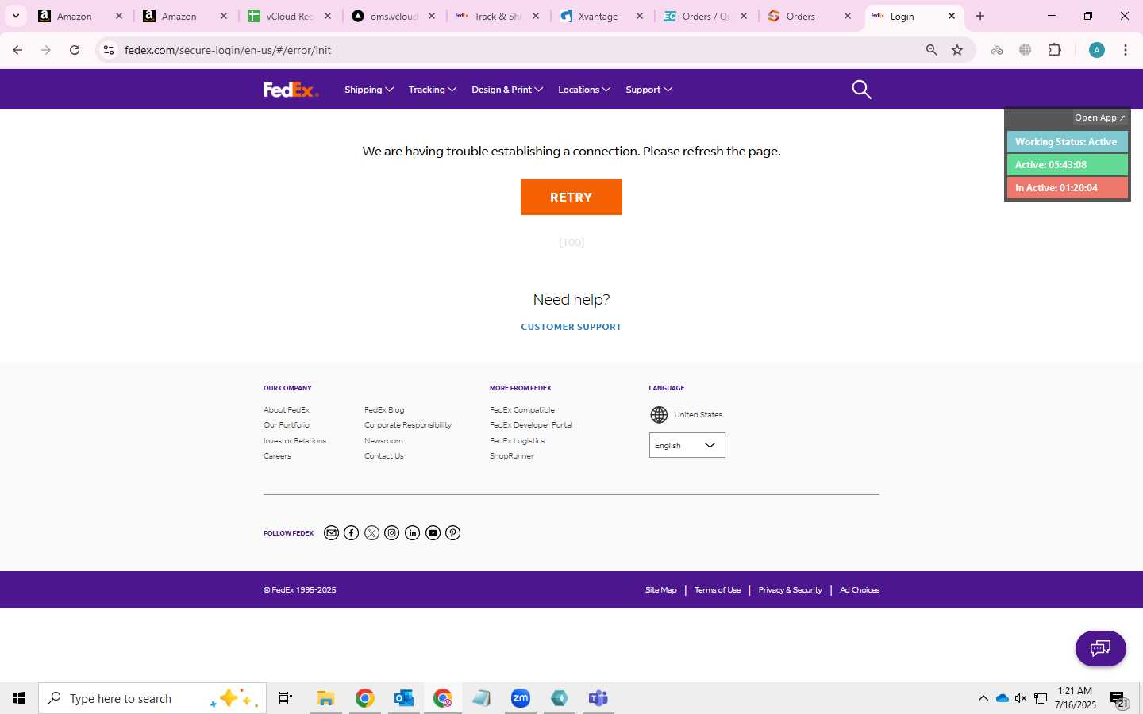
Task: Open Task View icon on taskbar
Action: click(286, 698)
